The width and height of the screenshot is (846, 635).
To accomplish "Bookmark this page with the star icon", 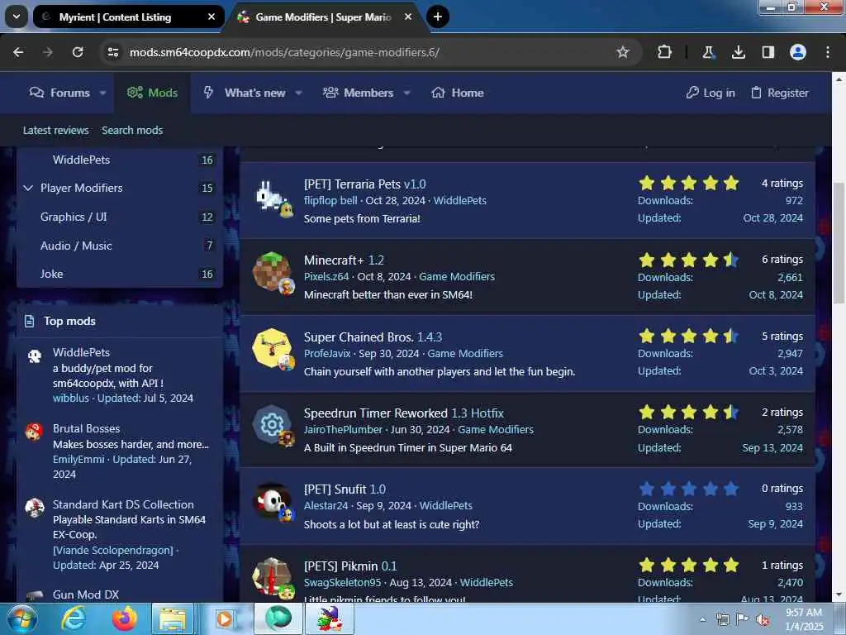I will click(623, 52).
